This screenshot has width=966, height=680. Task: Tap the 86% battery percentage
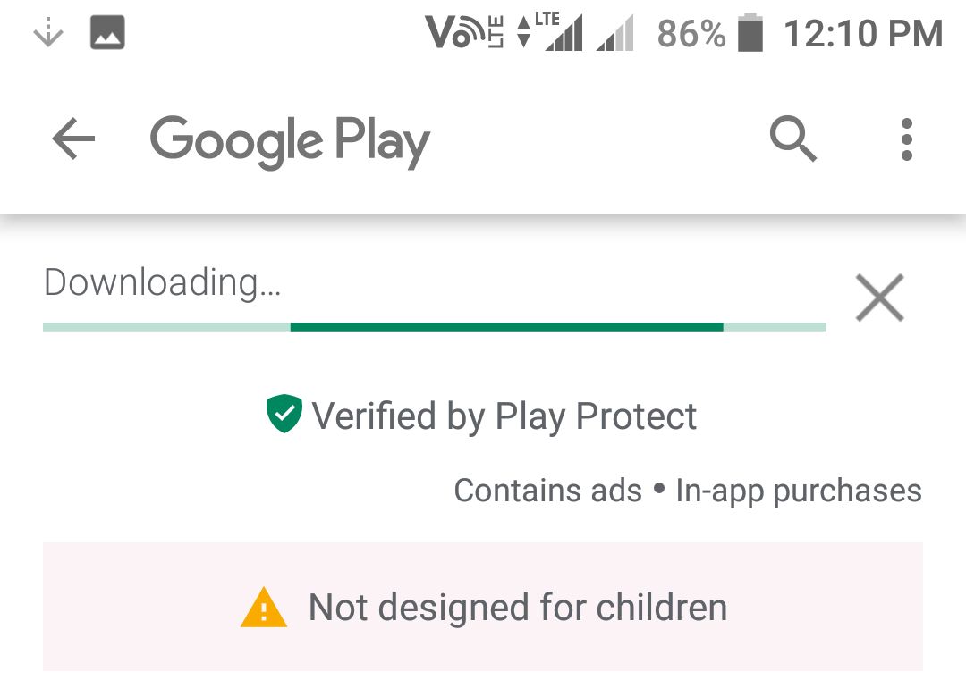pyautogui.click(x=691, y=34)
